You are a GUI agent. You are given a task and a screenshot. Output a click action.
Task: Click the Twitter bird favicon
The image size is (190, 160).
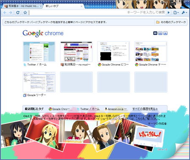click(x=25, y=65)
